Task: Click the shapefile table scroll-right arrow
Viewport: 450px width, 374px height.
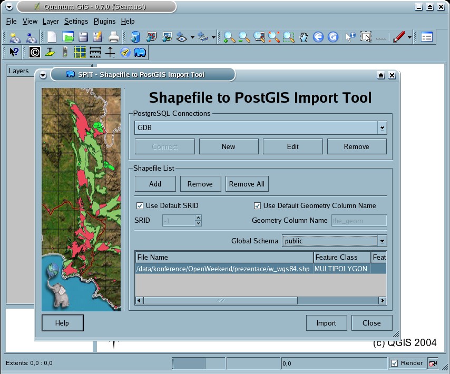Action: click(x=382, y=301)
